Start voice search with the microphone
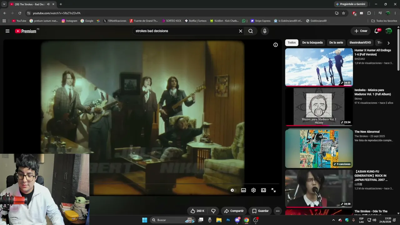This screenshot has width=400, height=225. tap(265, 31)
